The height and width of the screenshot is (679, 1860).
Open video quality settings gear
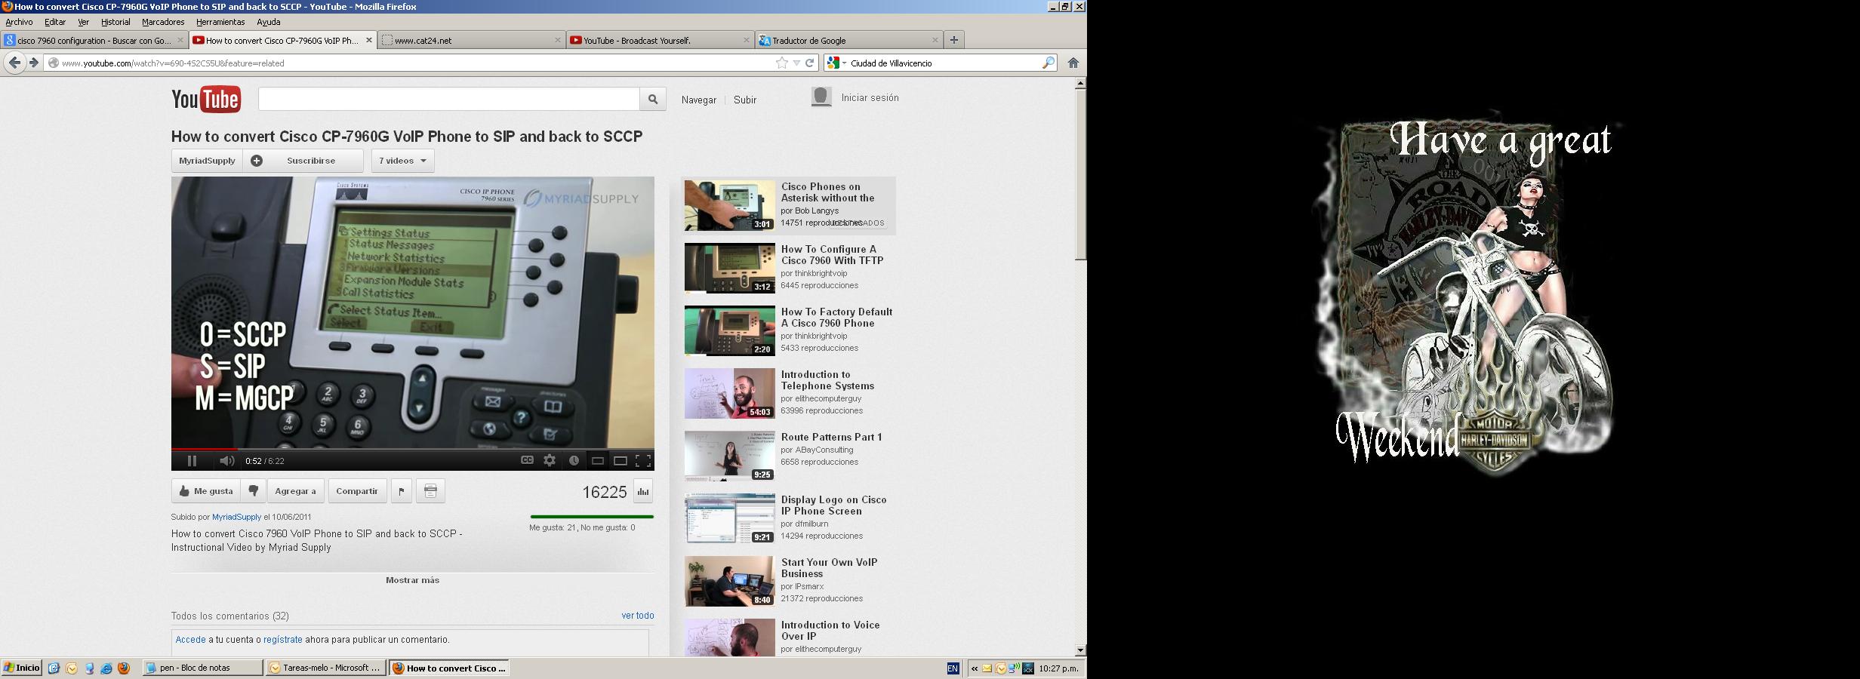(x=550, y=460)
